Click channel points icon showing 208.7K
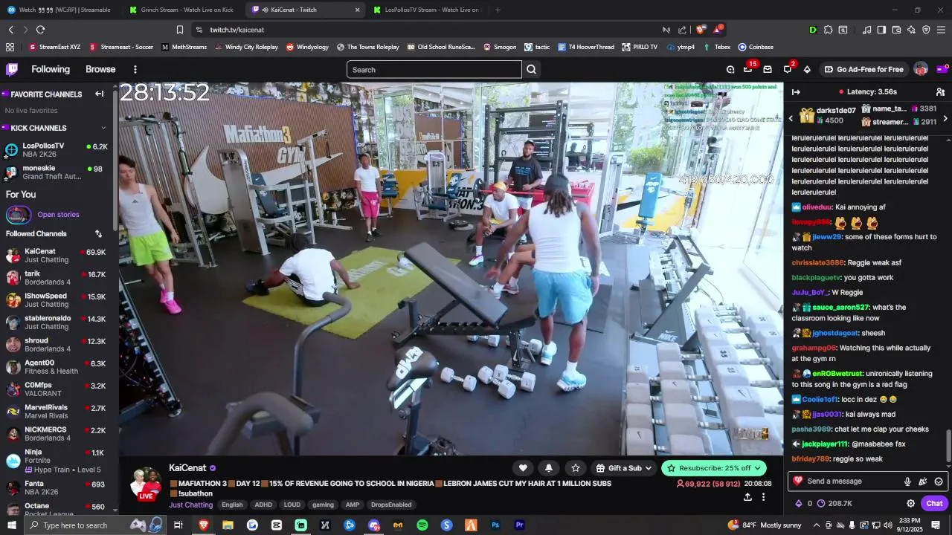Screen dimensions: 952x535 click(x=834, y=503)
